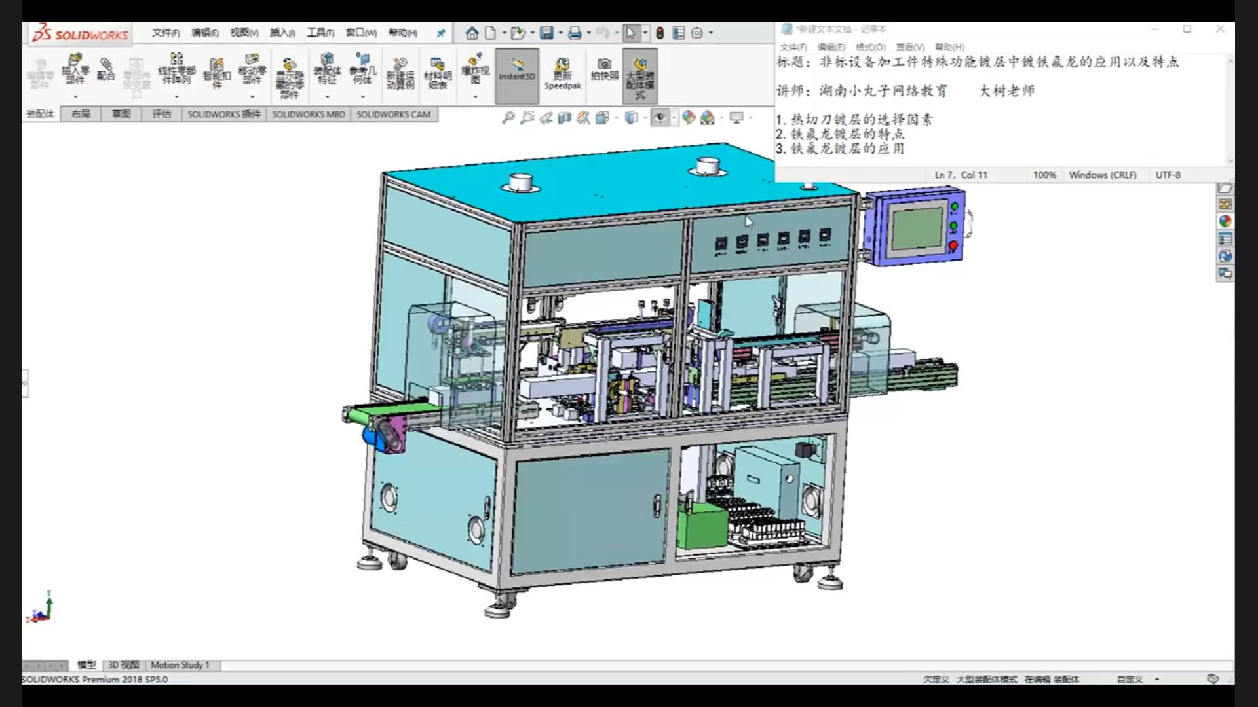Switch to the 布局 Layout tab

click(81, 114)
